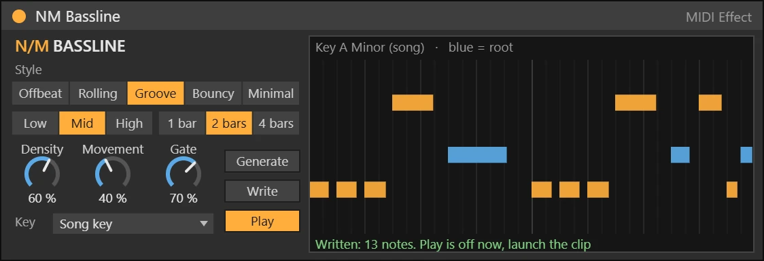
Task: Click the Style label
Action: click(29, 70)
